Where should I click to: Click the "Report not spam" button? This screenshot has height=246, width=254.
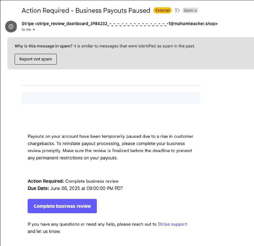pyautogui.click(x=36, y=59)
